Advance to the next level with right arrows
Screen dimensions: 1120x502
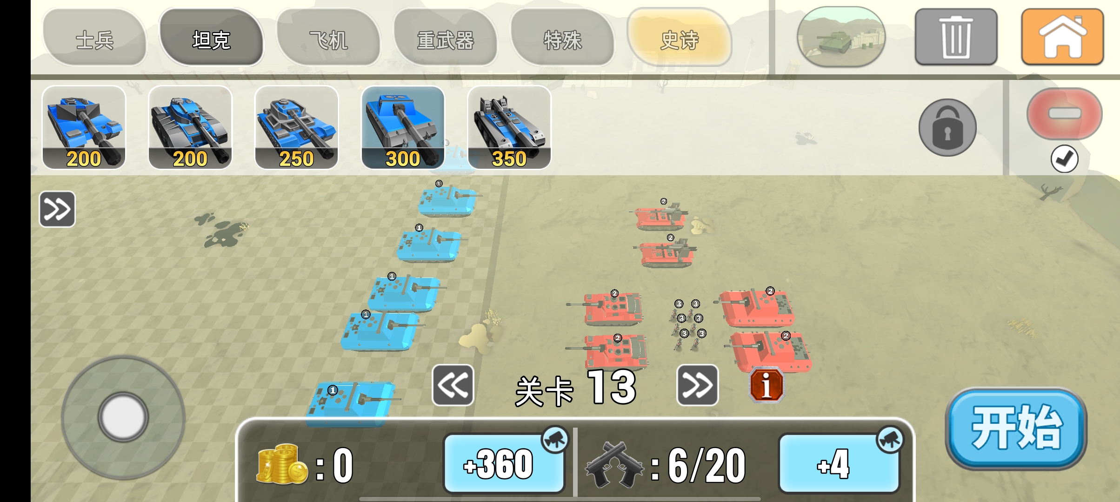click(697, 385)
